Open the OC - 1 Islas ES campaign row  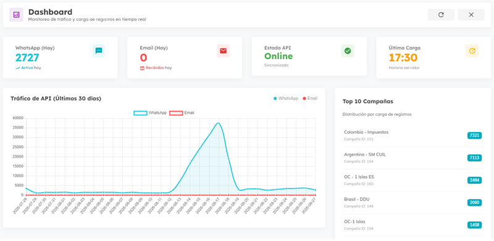click(412, 180)
